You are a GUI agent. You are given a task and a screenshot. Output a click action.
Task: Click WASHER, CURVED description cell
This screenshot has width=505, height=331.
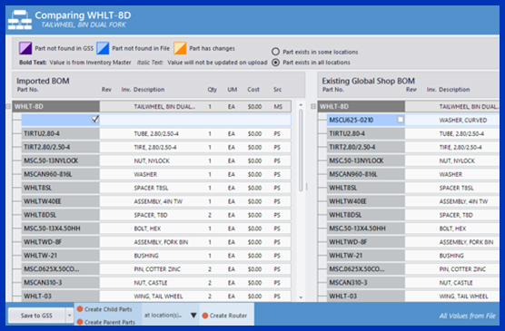click(x=463, y=120)
